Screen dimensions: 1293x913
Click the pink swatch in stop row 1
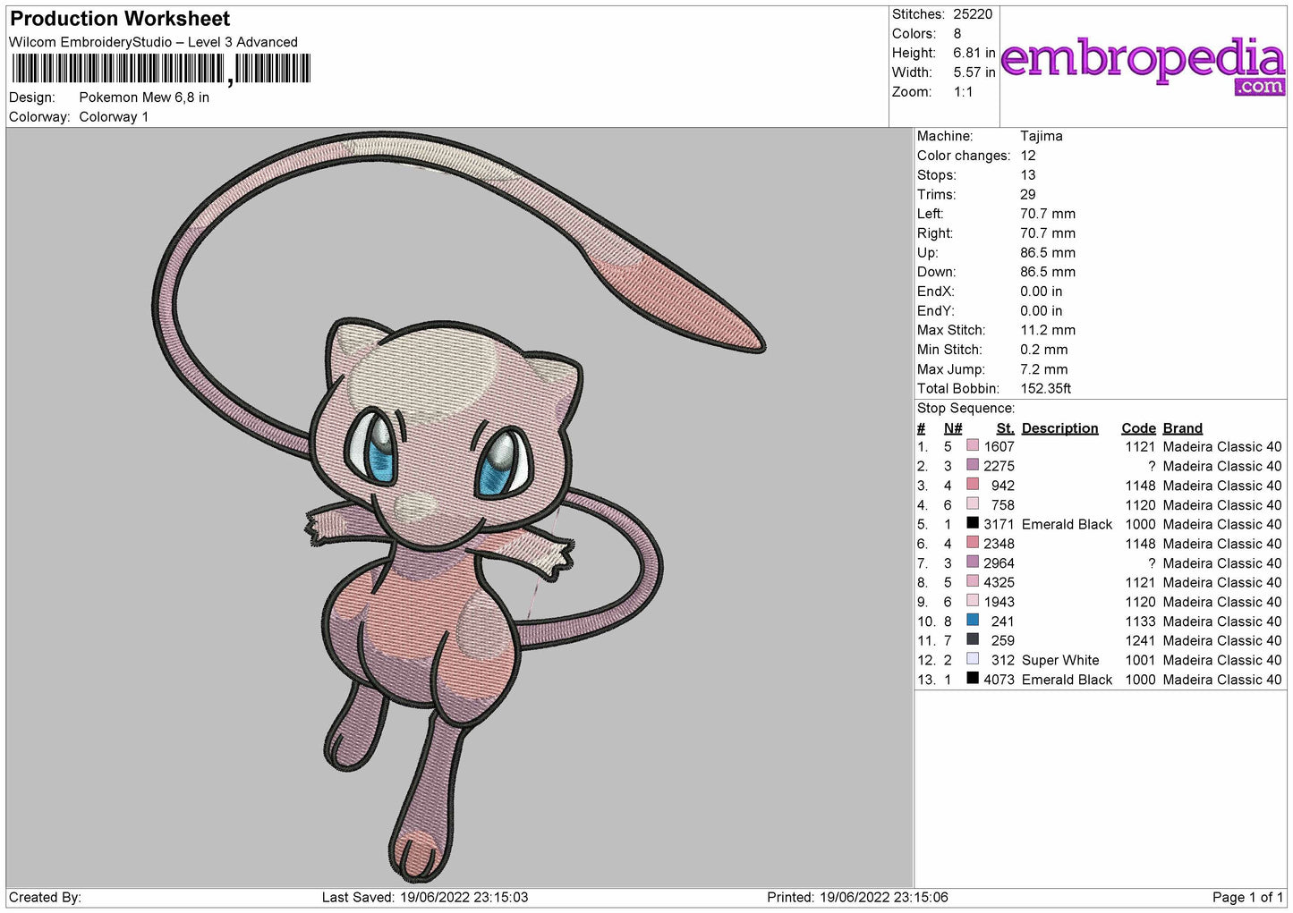coord(973,445)
